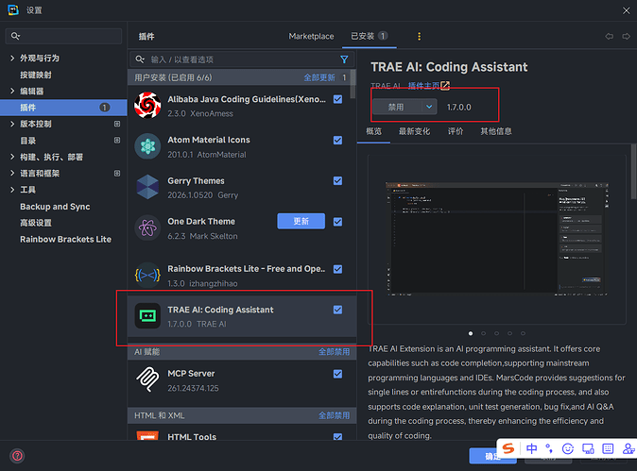Viewport: 637px width, 471px height.
Task: Open the 其他信息 tab
Action: 496,131
